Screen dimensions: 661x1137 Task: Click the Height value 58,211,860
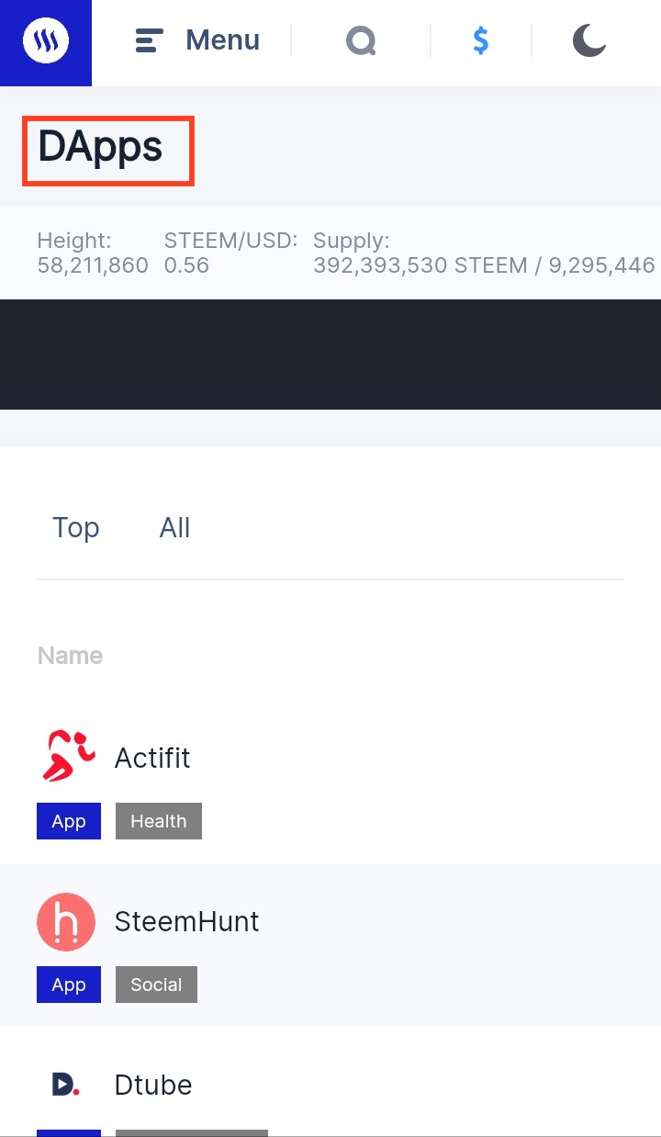coord(93,265)
